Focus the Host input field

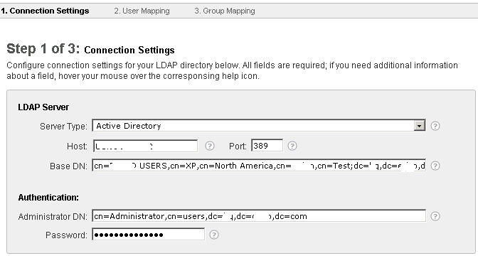(145, 146)
